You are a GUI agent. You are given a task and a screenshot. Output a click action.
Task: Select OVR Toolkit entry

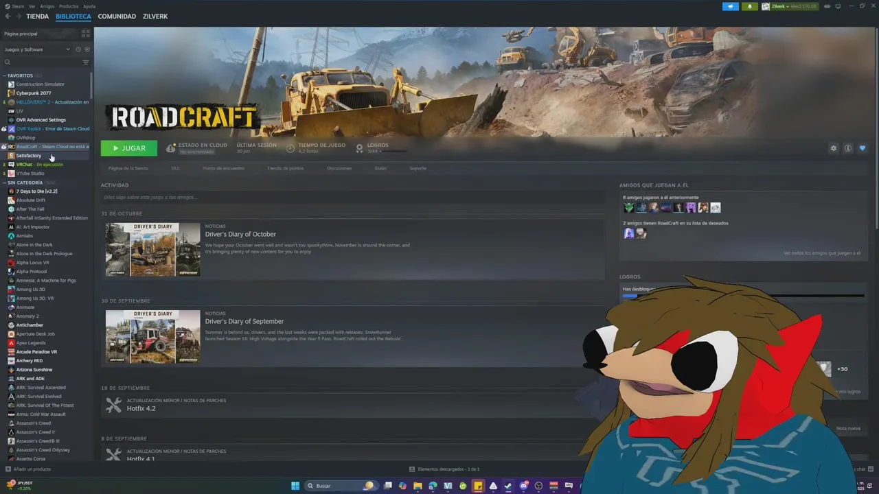[x=45, y=129]
